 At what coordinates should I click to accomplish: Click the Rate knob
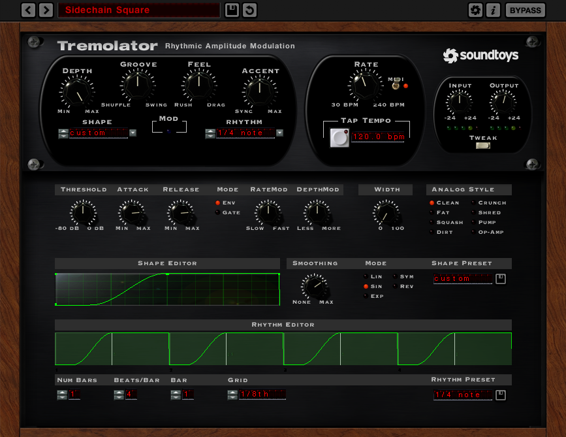pyautogui.click(x=366, y=85)
